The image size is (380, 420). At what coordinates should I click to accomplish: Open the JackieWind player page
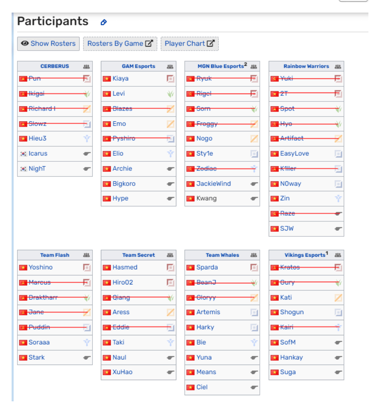213,184
